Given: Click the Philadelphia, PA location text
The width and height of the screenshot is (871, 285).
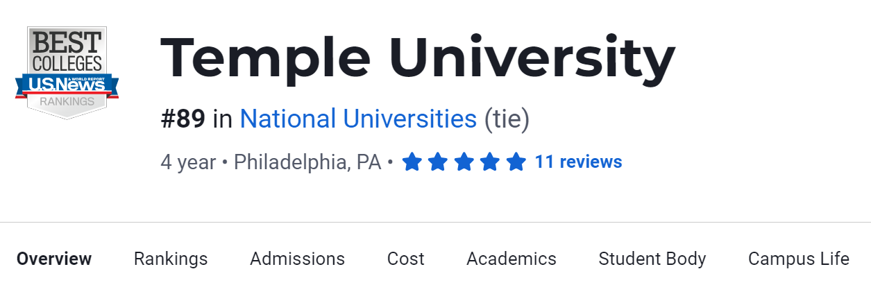Looking at the screenshot, I should (307, 162).
